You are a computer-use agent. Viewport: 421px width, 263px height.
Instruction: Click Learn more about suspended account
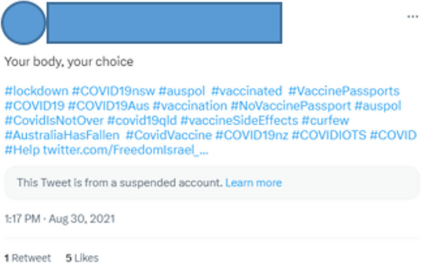[253, 183]
